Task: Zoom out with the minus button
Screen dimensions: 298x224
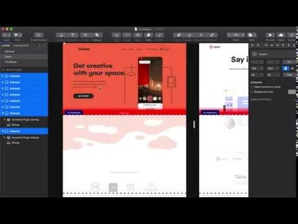Action: pos(229,35)
